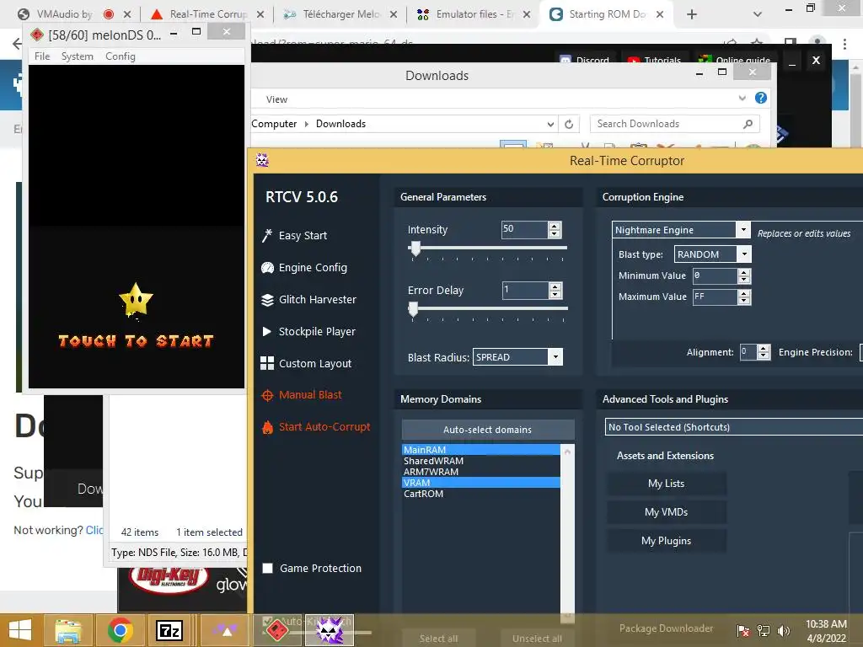Open the Glitch Harvester panel
This screenshot has width=863, height=647.
point(308,299)
